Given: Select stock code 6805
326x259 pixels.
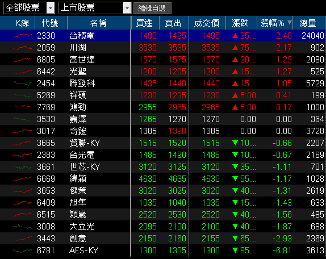Looking at the screenshot, I should coord(46,60).
